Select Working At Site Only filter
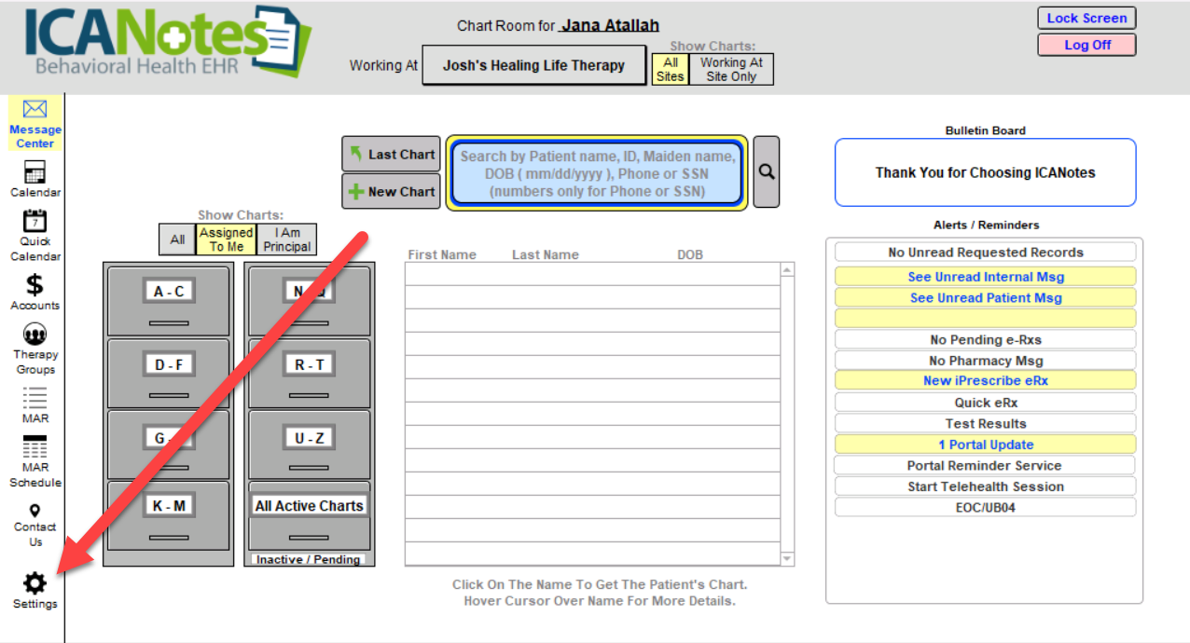1190x643 pixels. pyautogui.click(x=731, y=70)
